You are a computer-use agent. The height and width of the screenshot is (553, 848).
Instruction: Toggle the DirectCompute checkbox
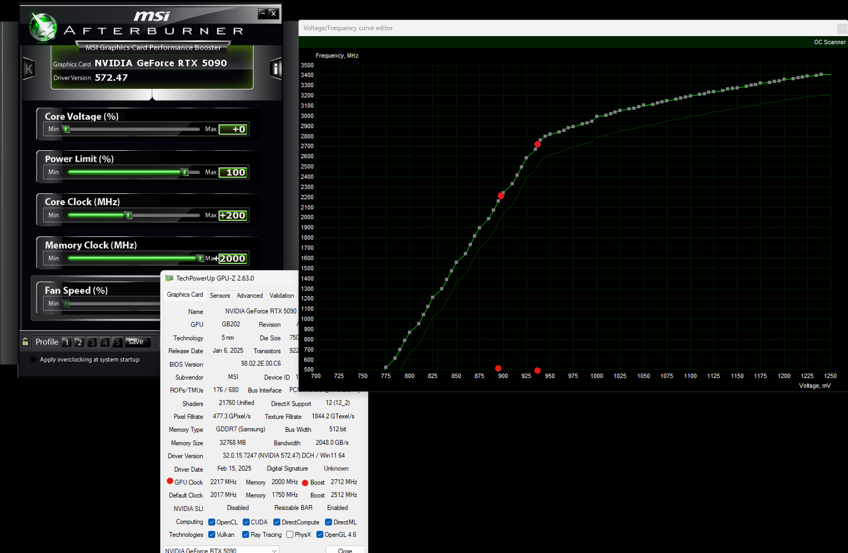coord(277,522)
